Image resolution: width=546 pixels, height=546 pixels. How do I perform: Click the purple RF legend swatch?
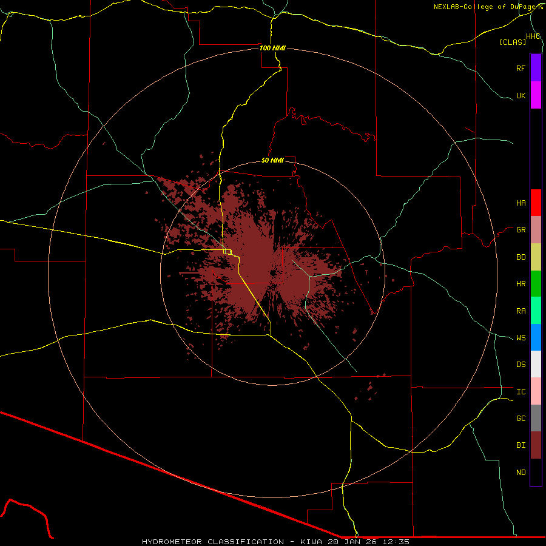[536, 68]
